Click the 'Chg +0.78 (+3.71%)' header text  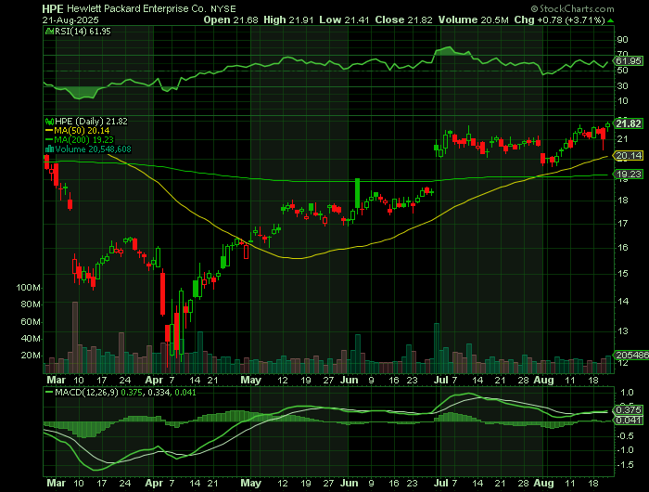560,19
